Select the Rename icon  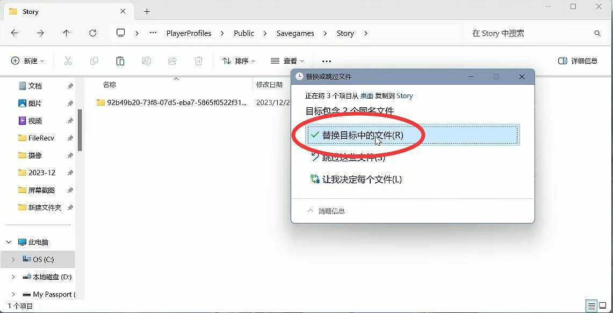point(146,61)
